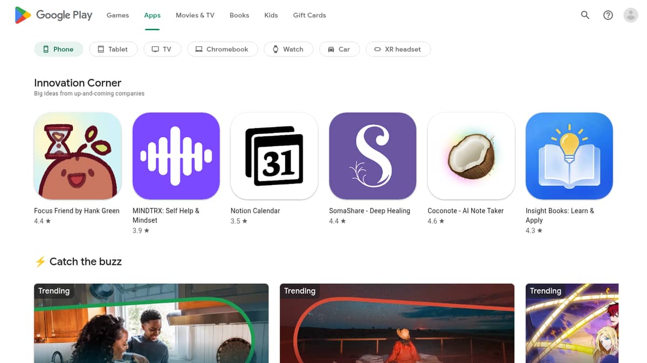Switch to the Games tab
Screen dimensions: 647x363
(118, 15)
